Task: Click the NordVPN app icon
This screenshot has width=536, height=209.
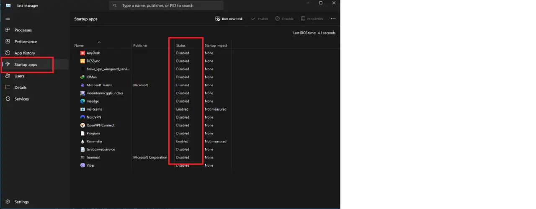Action: tap(82, 117)
